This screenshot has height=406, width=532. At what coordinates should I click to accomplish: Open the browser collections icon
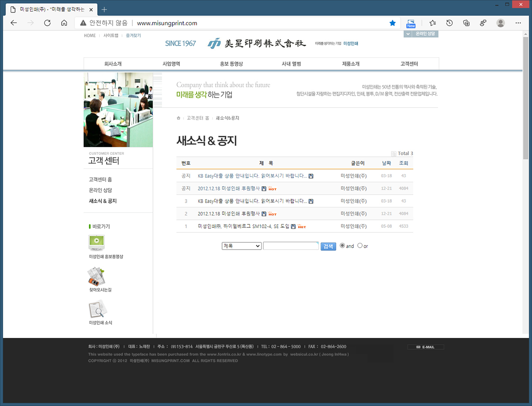coord(466,23)
